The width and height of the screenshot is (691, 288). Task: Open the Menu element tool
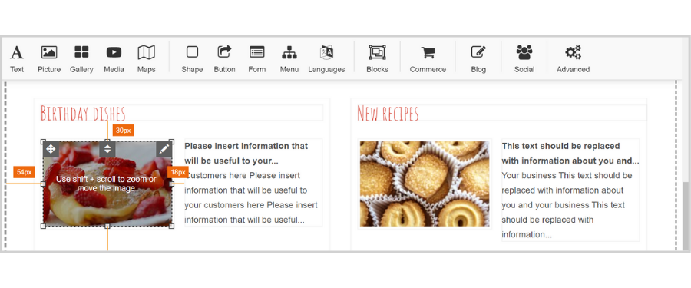[x=289, y=58]
